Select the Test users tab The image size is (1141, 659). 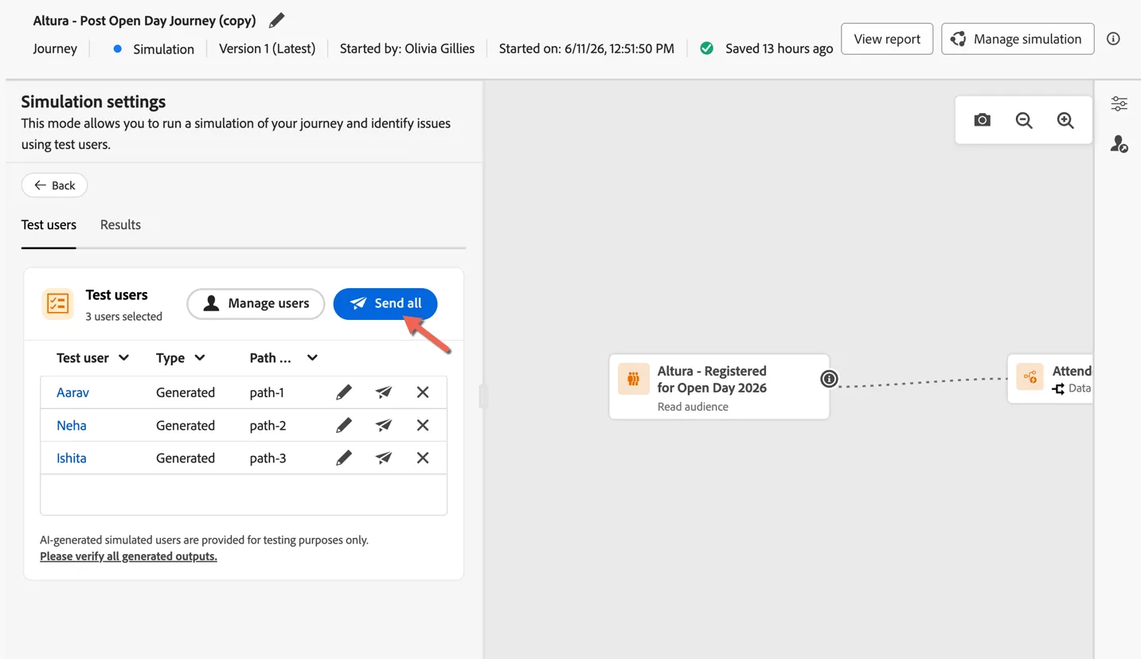[x=49, y=225]
